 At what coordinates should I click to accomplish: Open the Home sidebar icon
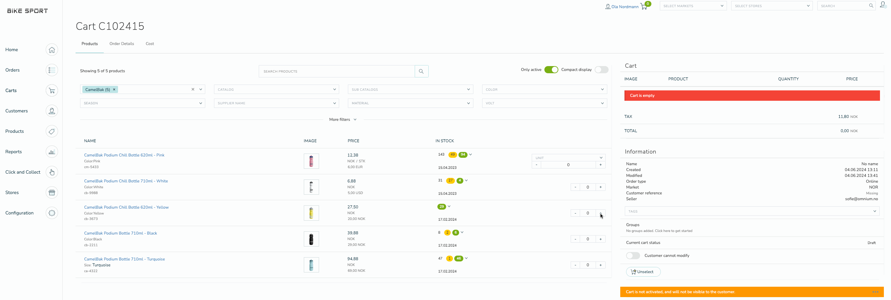point(52,50)
